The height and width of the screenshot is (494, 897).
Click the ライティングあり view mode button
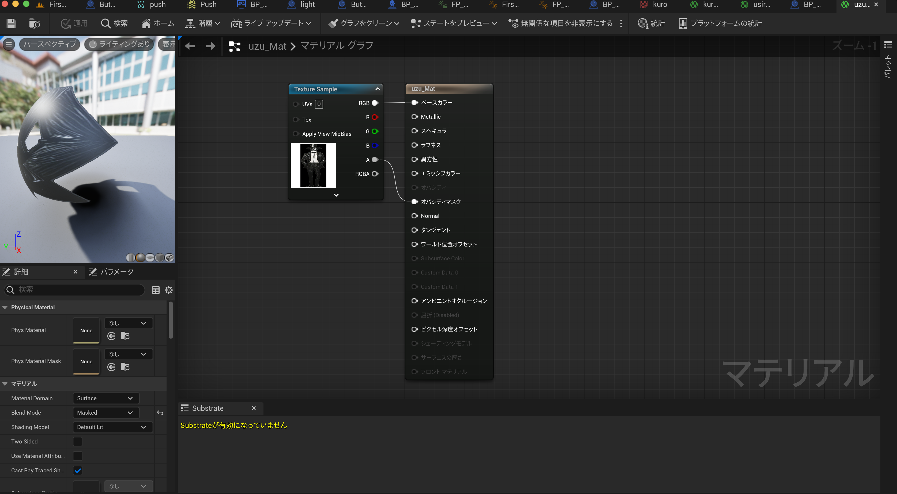click(119, 44)
